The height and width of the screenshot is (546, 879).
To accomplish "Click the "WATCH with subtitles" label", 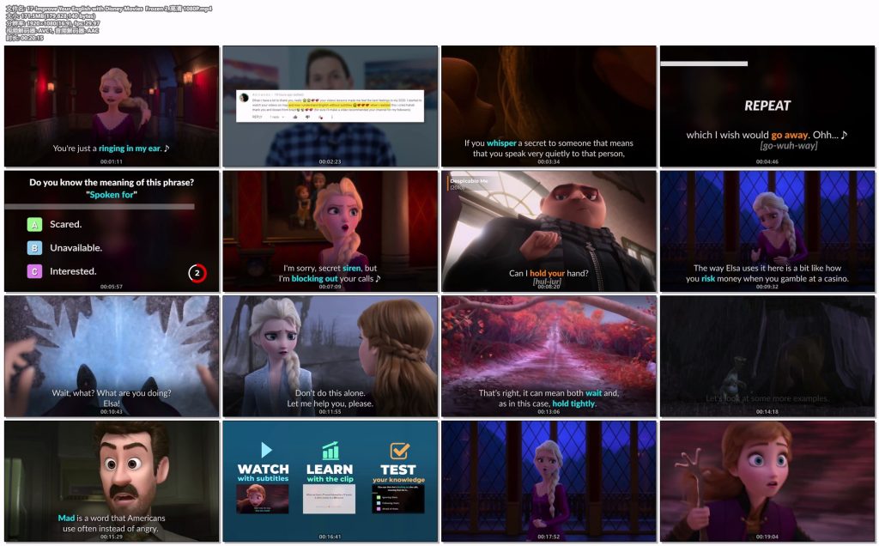I will 263,472.
